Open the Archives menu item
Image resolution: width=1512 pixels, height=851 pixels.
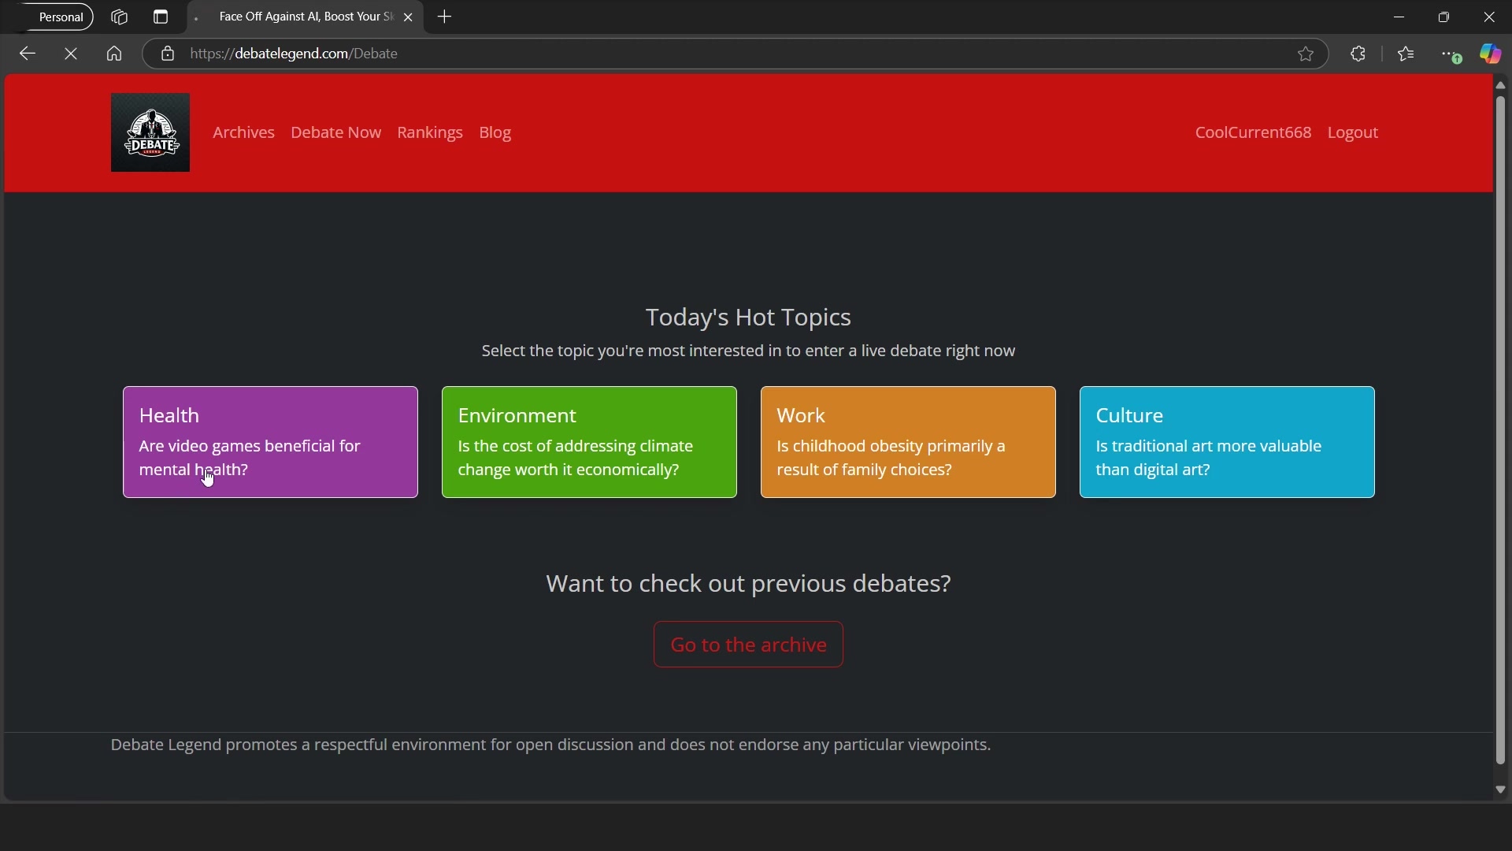(244, 132)
